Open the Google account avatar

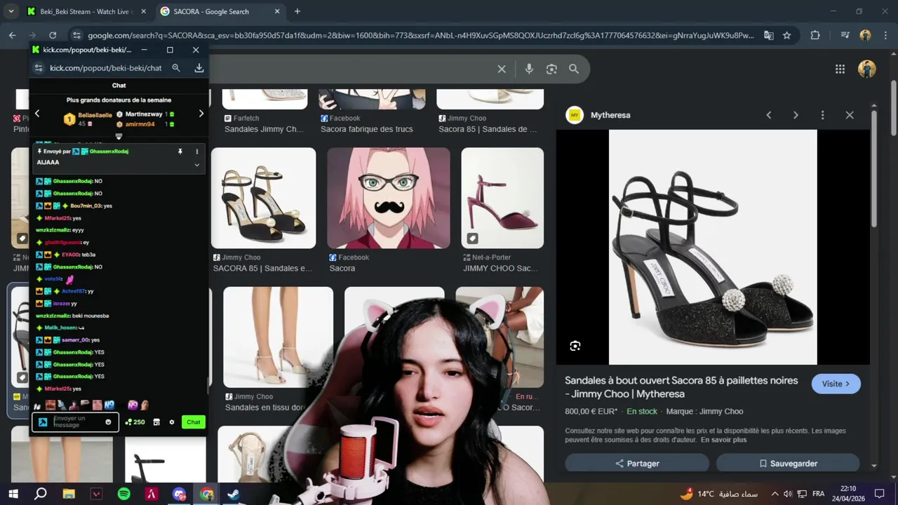point(867,69)
